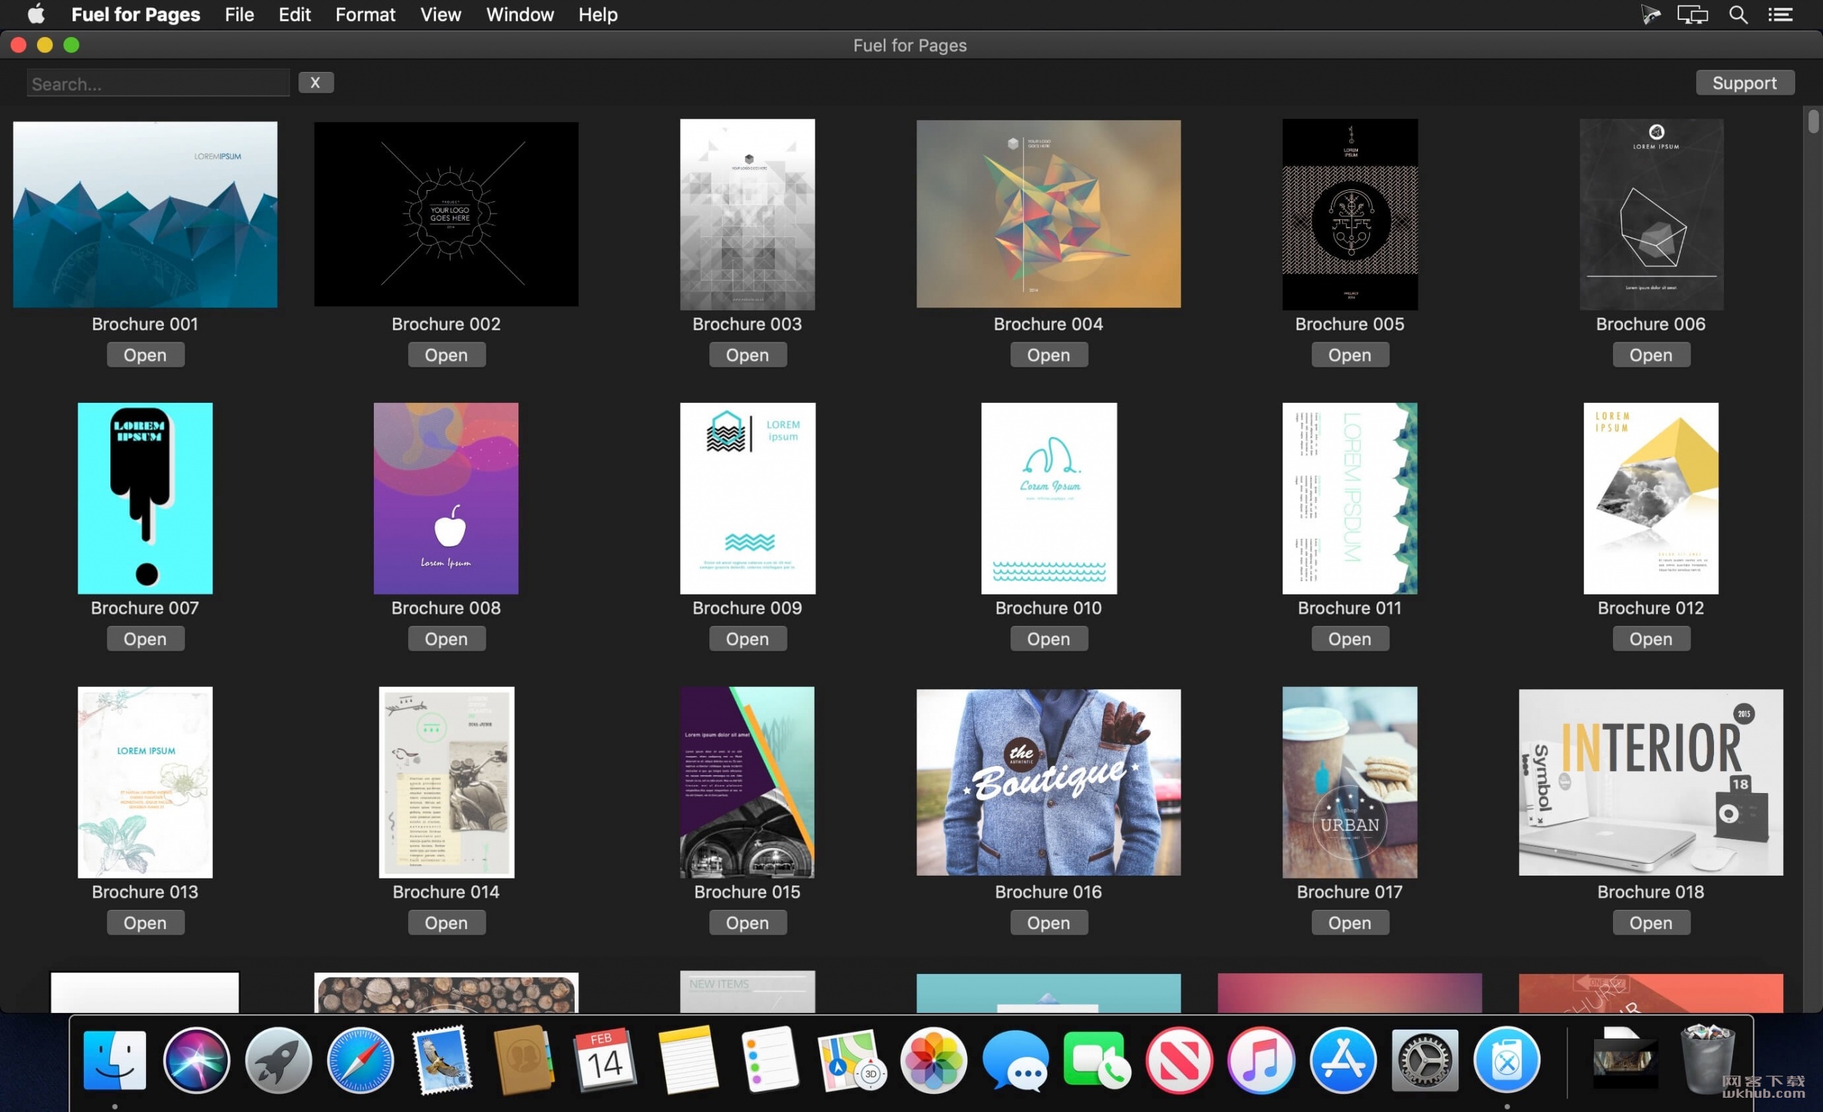Open System Preferences gear in dock
Image resolution: width=1823 pixels, height=1112 pixels.
(x=1425, y=1060)
